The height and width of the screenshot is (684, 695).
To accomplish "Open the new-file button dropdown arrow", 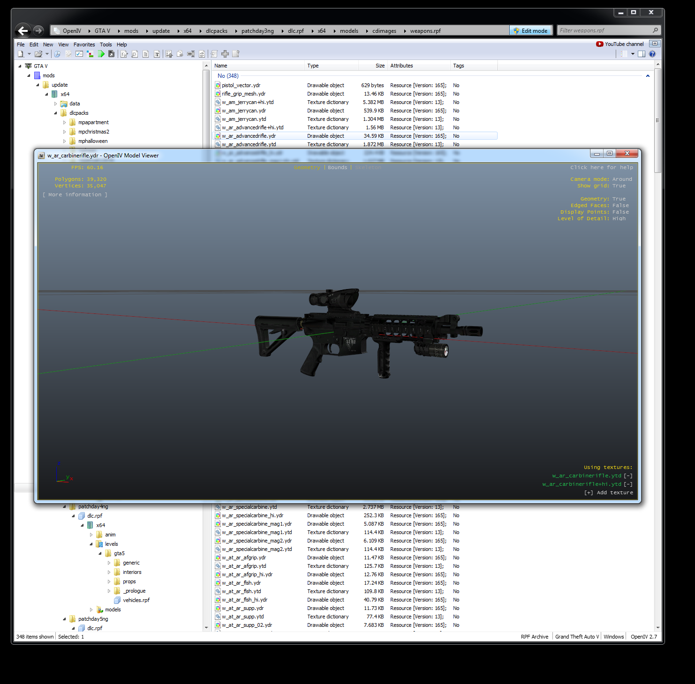I will pyautogui.click(x=29, y=54).
